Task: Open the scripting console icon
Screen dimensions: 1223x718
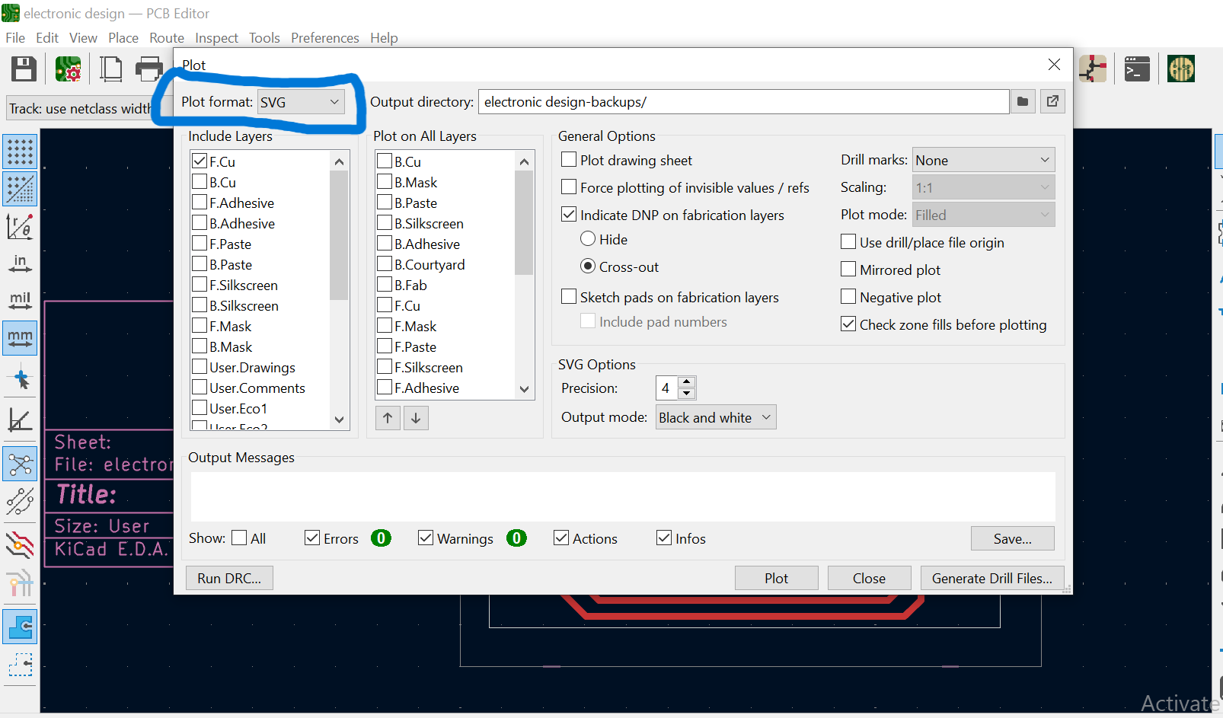Action: [1137, 69]
